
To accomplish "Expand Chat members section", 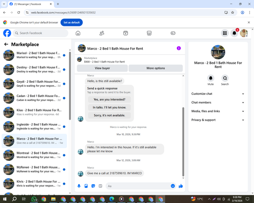I will point(218,103).
